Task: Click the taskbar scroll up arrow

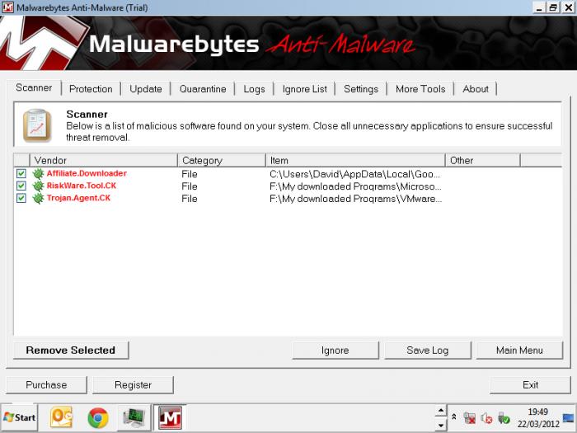Action: click(441, 410)
